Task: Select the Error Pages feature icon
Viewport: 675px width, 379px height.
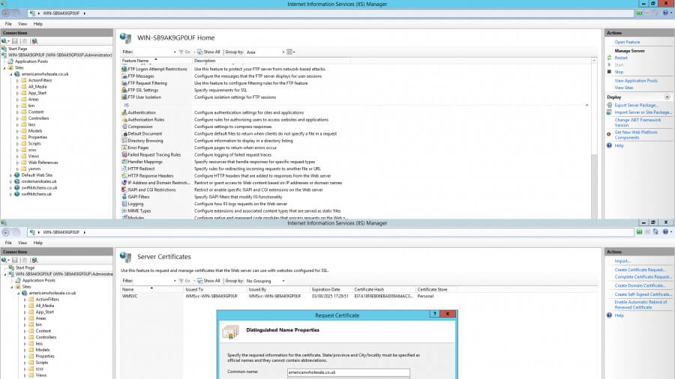Action: tap(123, 148)
